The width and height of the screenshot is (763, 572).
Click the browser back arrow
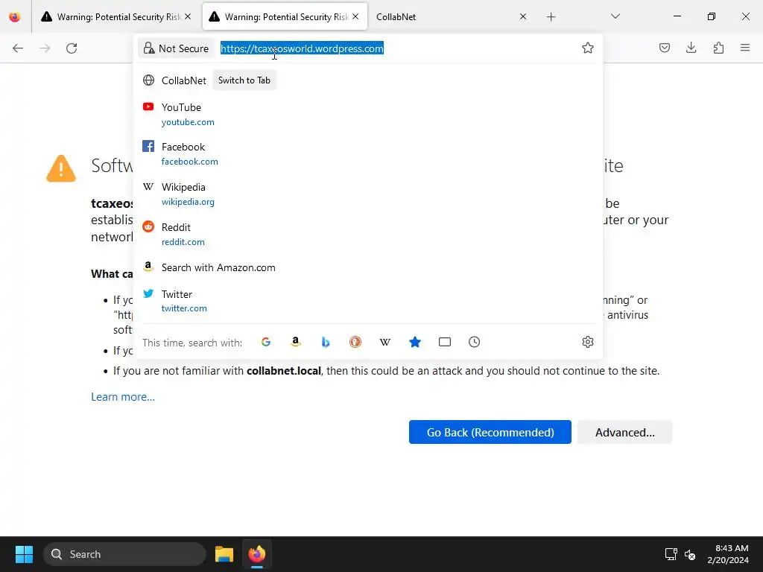[x=18, y=48]
